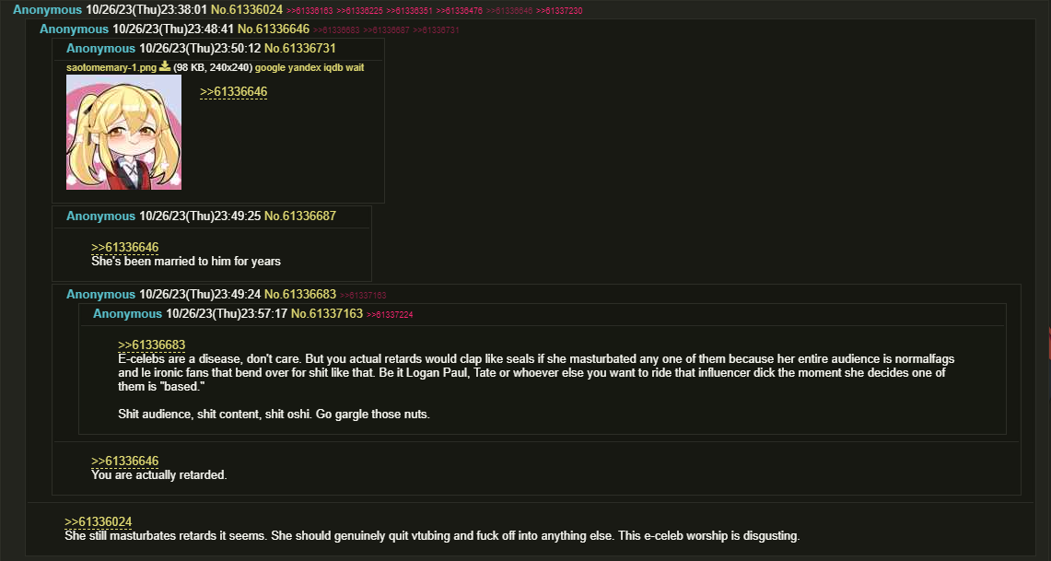Follow quote link >>61336683 in the rant post
Image resolution: width=1051 pixels, height=561 pixels.
pos(151,345)
